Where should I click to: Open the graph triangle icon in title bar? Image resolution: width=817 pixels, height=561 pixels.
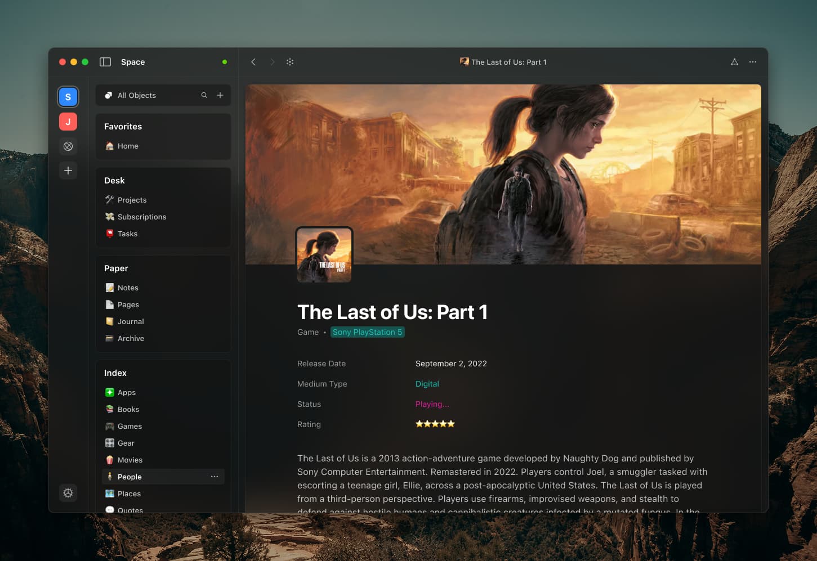tap(734, 62)
